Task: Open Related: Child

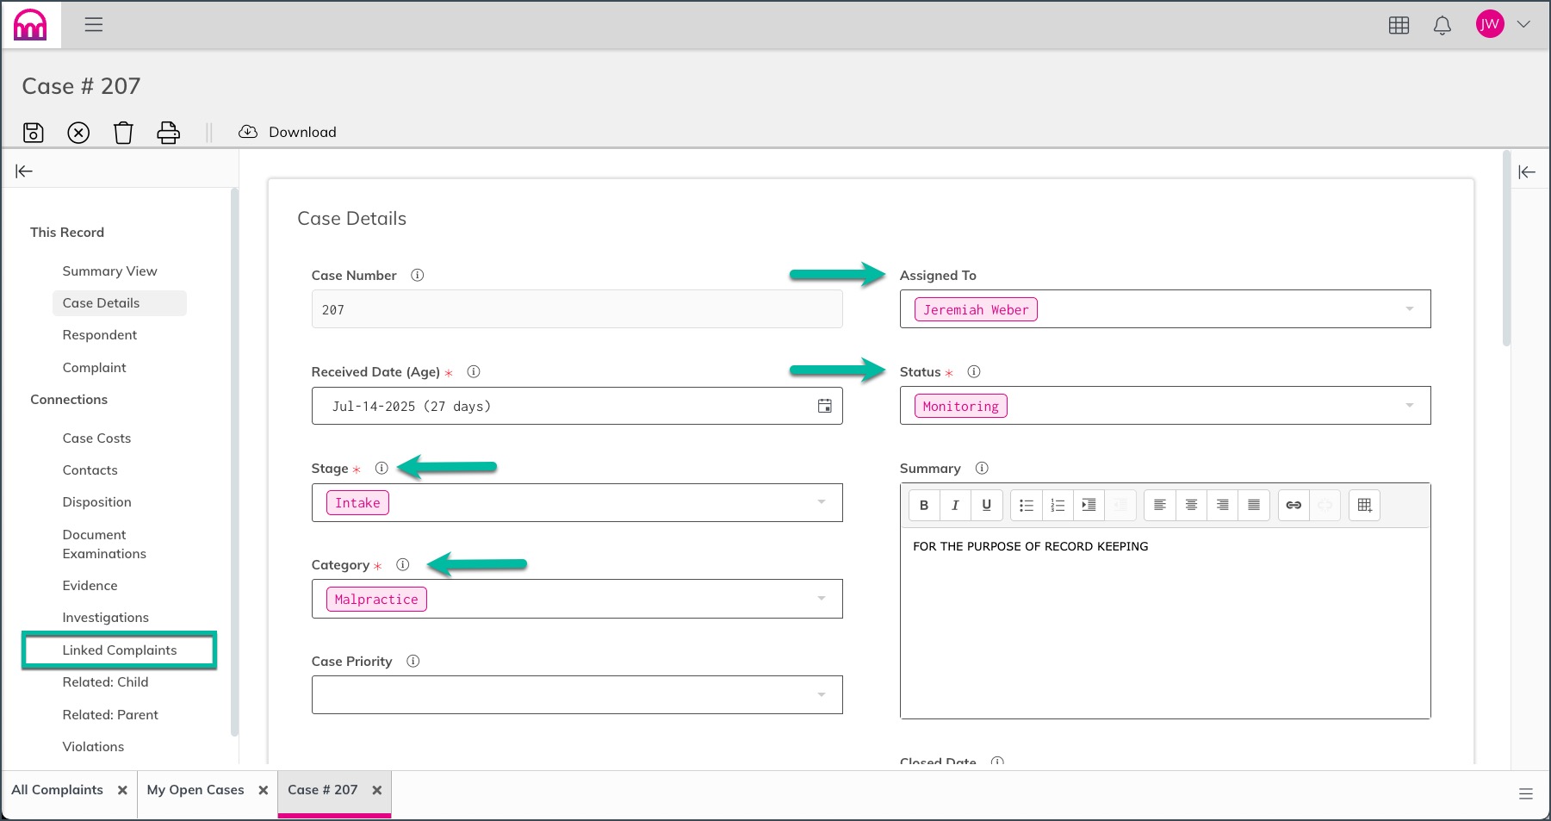Action: click(x=105, y=682)
